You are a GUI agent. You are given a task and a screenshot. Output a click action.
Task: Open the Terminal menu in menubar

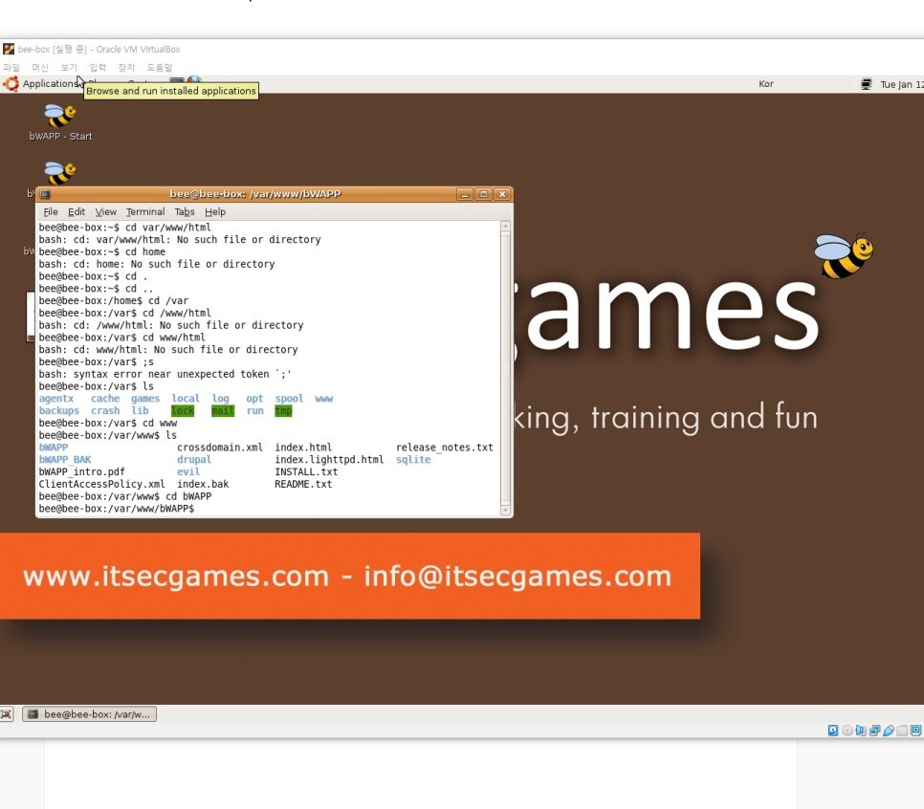coord(145,211)
